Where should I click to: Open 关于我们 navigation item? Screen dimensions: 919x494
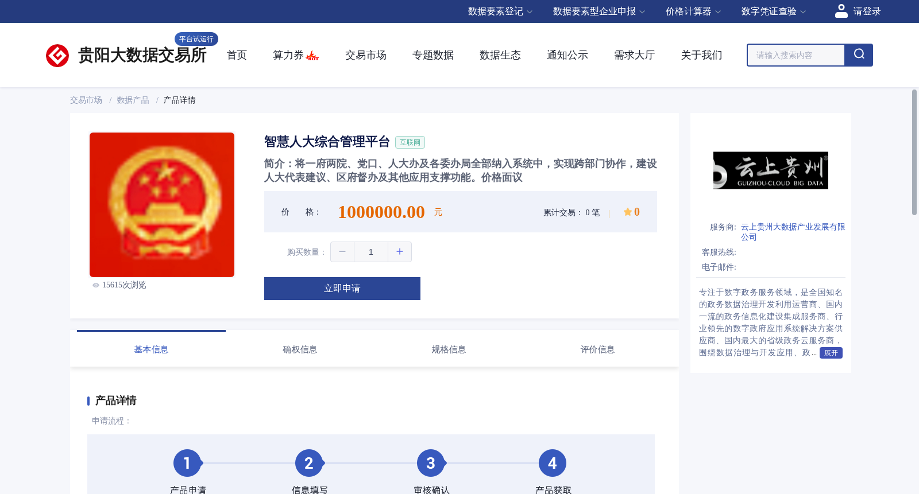(x=702, y=55)
